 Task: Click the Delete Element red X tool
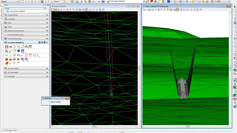(x=235, y=74)
